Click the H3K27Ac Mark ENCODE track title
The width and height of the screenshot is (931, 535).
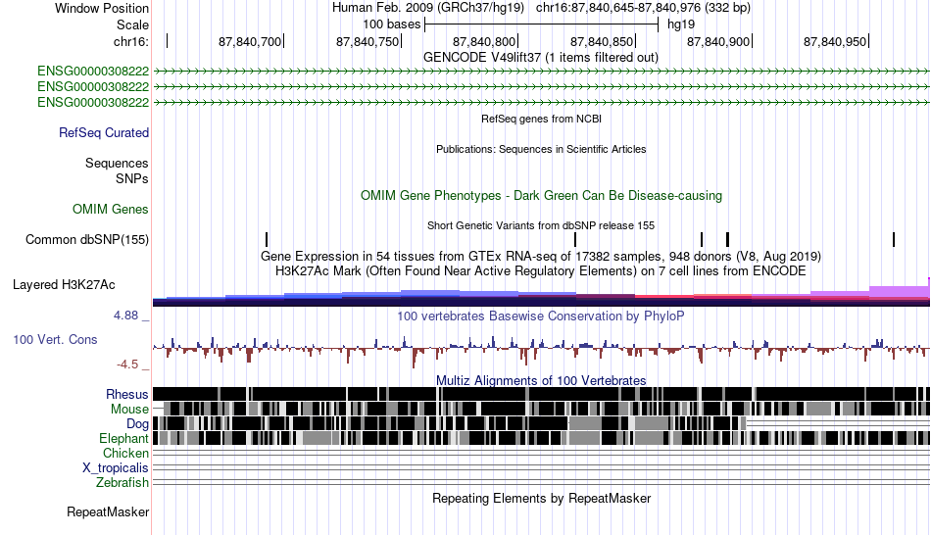click(541, 271)
